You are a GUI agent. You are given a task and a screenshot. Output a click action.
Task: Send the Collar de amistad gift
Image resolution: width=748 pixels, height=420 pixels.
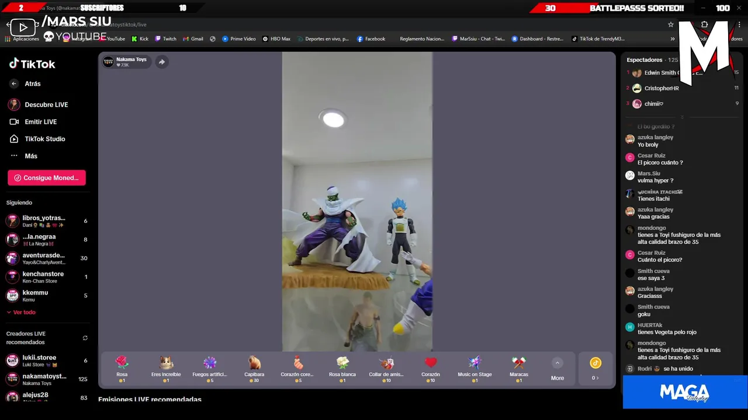pyautogui.click(x=386, y=369)
